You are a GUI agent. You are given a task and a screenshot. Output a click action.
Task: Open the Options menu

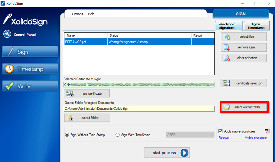pyautogui.click(x=77, y=14)
